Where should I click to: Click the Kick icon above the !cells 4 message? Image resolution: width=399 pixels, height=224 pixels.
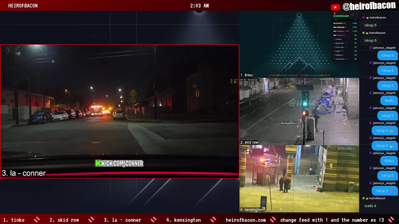363,198
